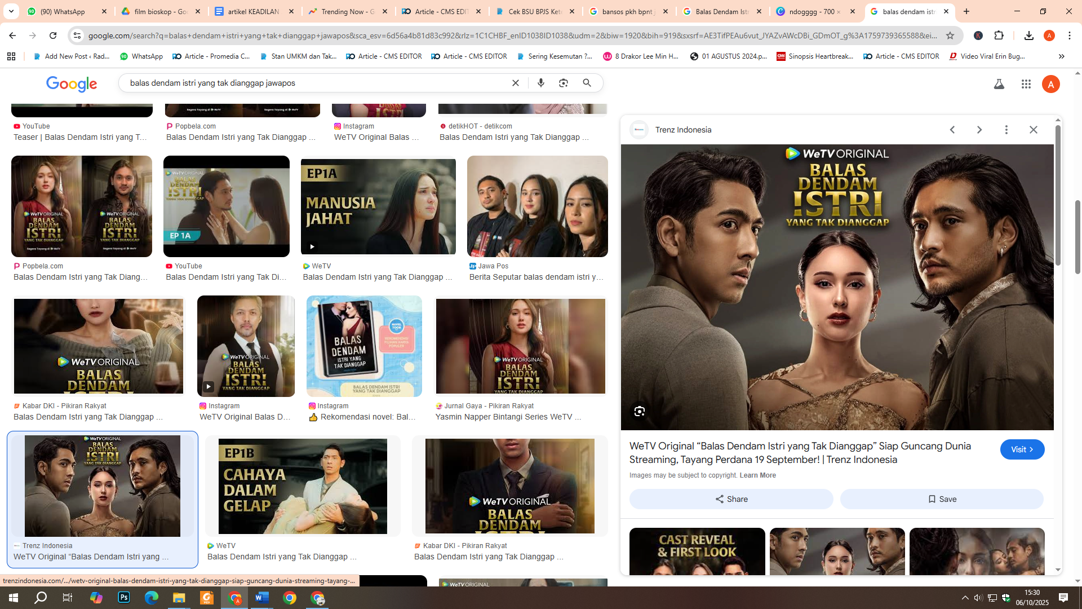Switch to artikel KEADILAN tab

[255, 11]
